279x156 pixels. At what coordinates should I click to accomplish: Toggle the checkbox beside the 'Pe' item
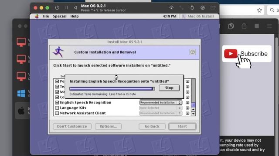[x=57, y=81]
